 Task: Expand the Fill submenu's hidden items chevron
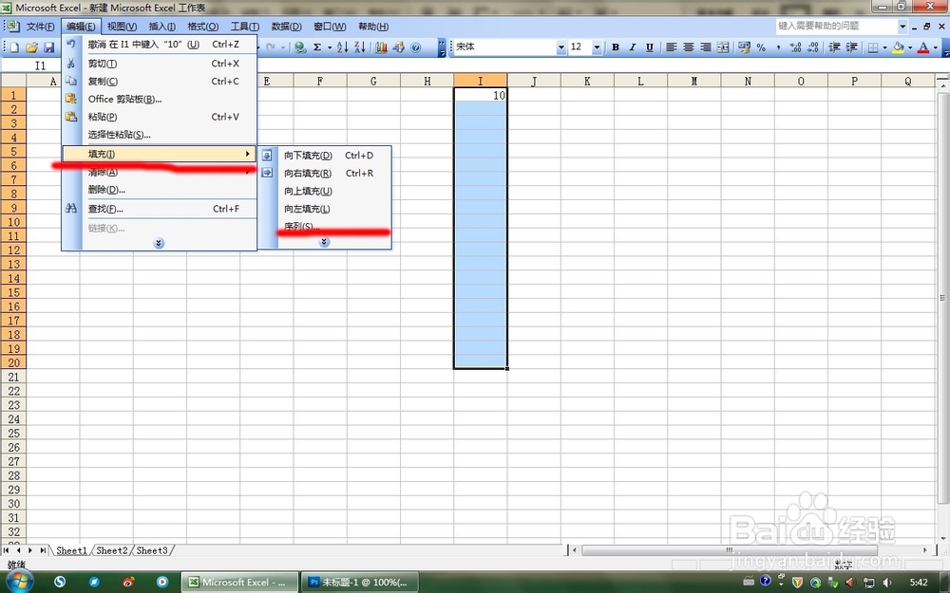pos(324,242)
